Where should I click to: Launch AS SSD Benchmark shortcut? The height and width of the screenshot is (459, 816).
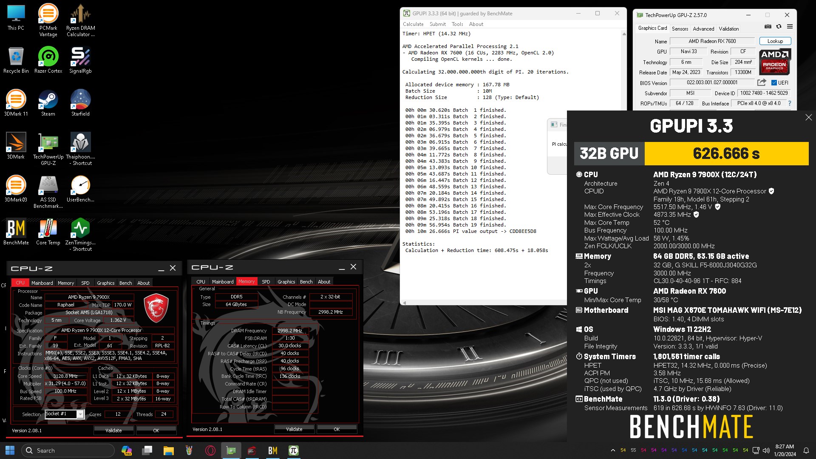pyautogui.click(x=48, y=192)
